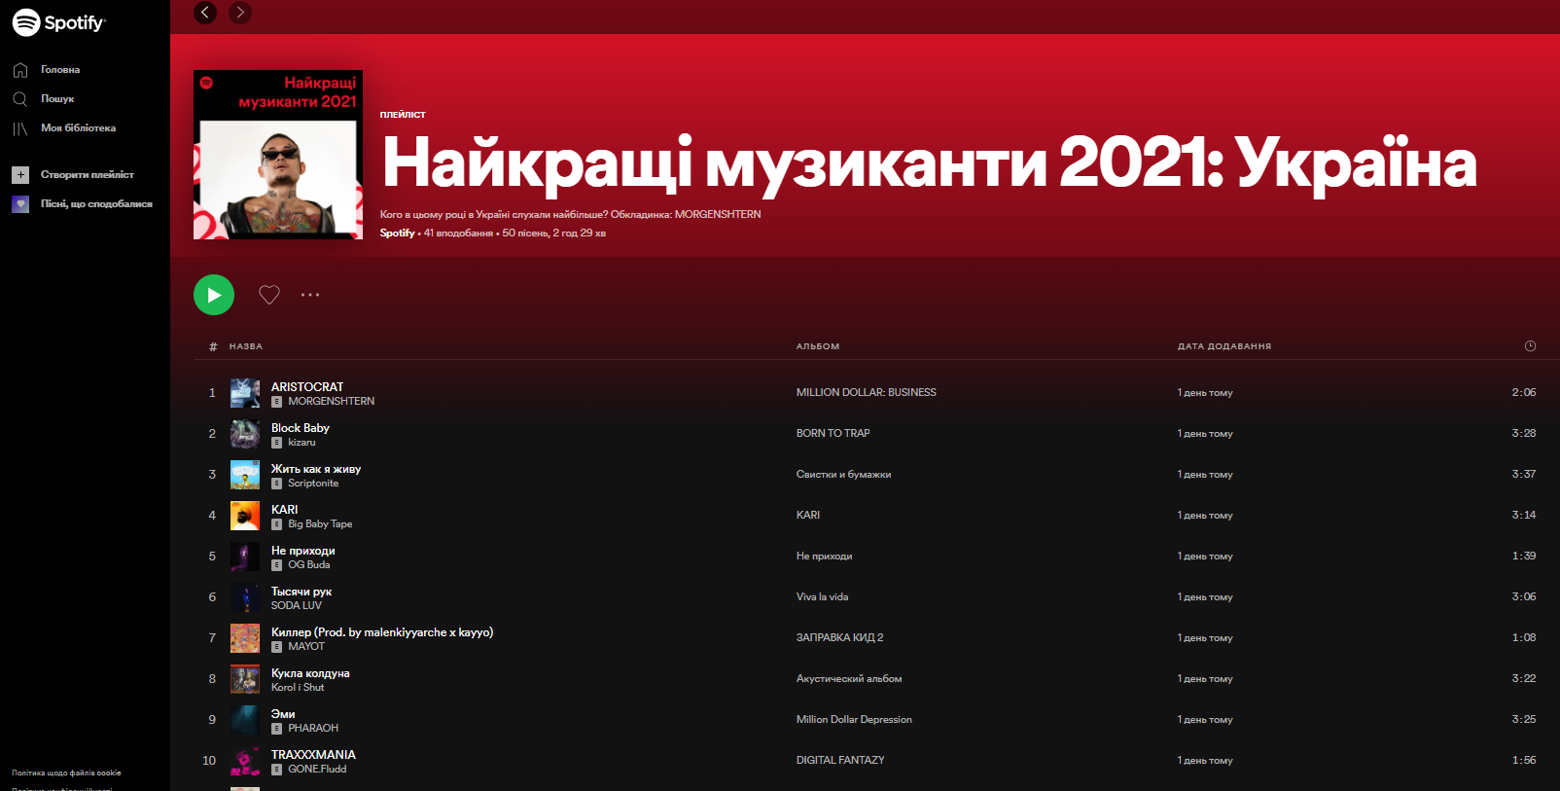Go forward with the right arrow button

(240, 13)
